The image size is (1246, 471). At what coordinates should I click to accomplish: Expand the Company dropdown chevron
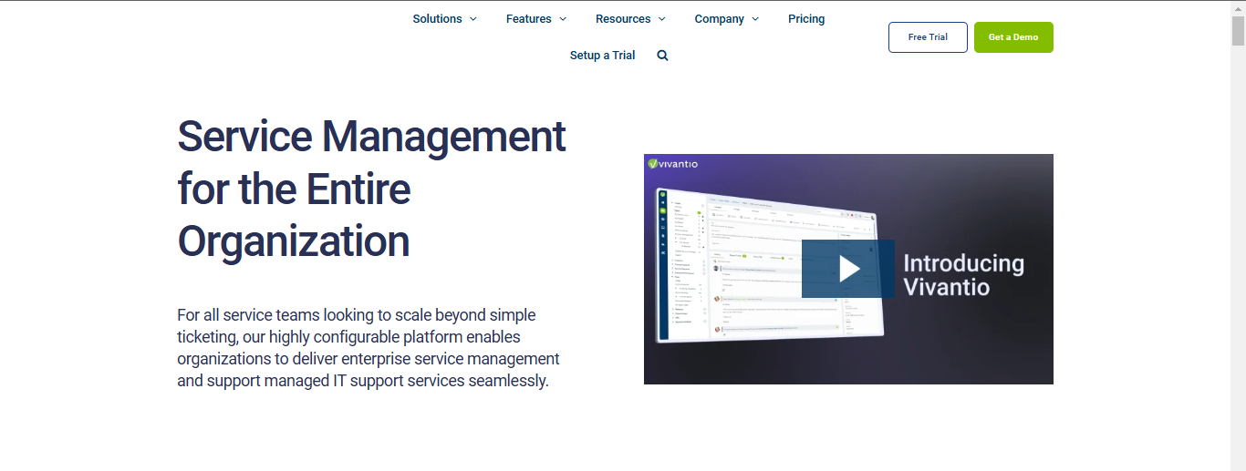pos(755,19)
